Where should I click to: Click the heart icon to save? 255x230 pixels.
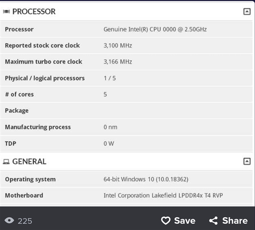click(x=165, y=221)
